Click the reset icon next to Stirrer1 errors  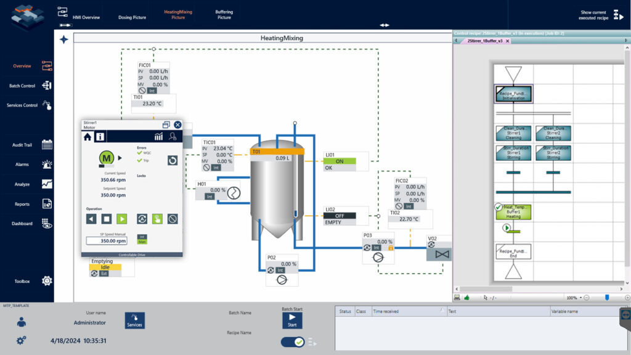(x=173, y=160)
